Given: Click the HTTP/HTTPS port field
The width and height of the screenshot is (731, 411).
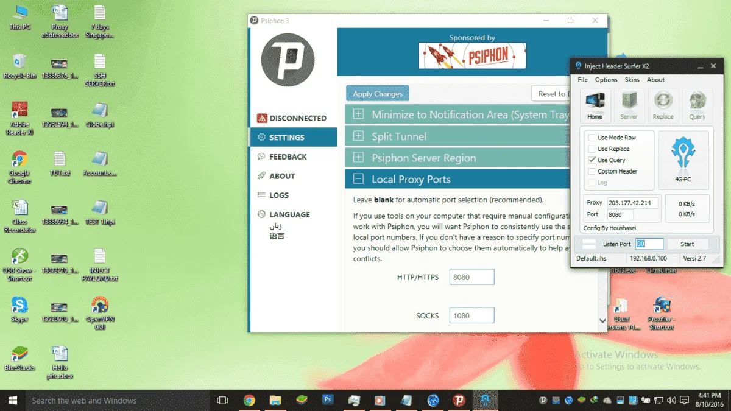Looking at the screenshot, I should (x=472, y=277).
